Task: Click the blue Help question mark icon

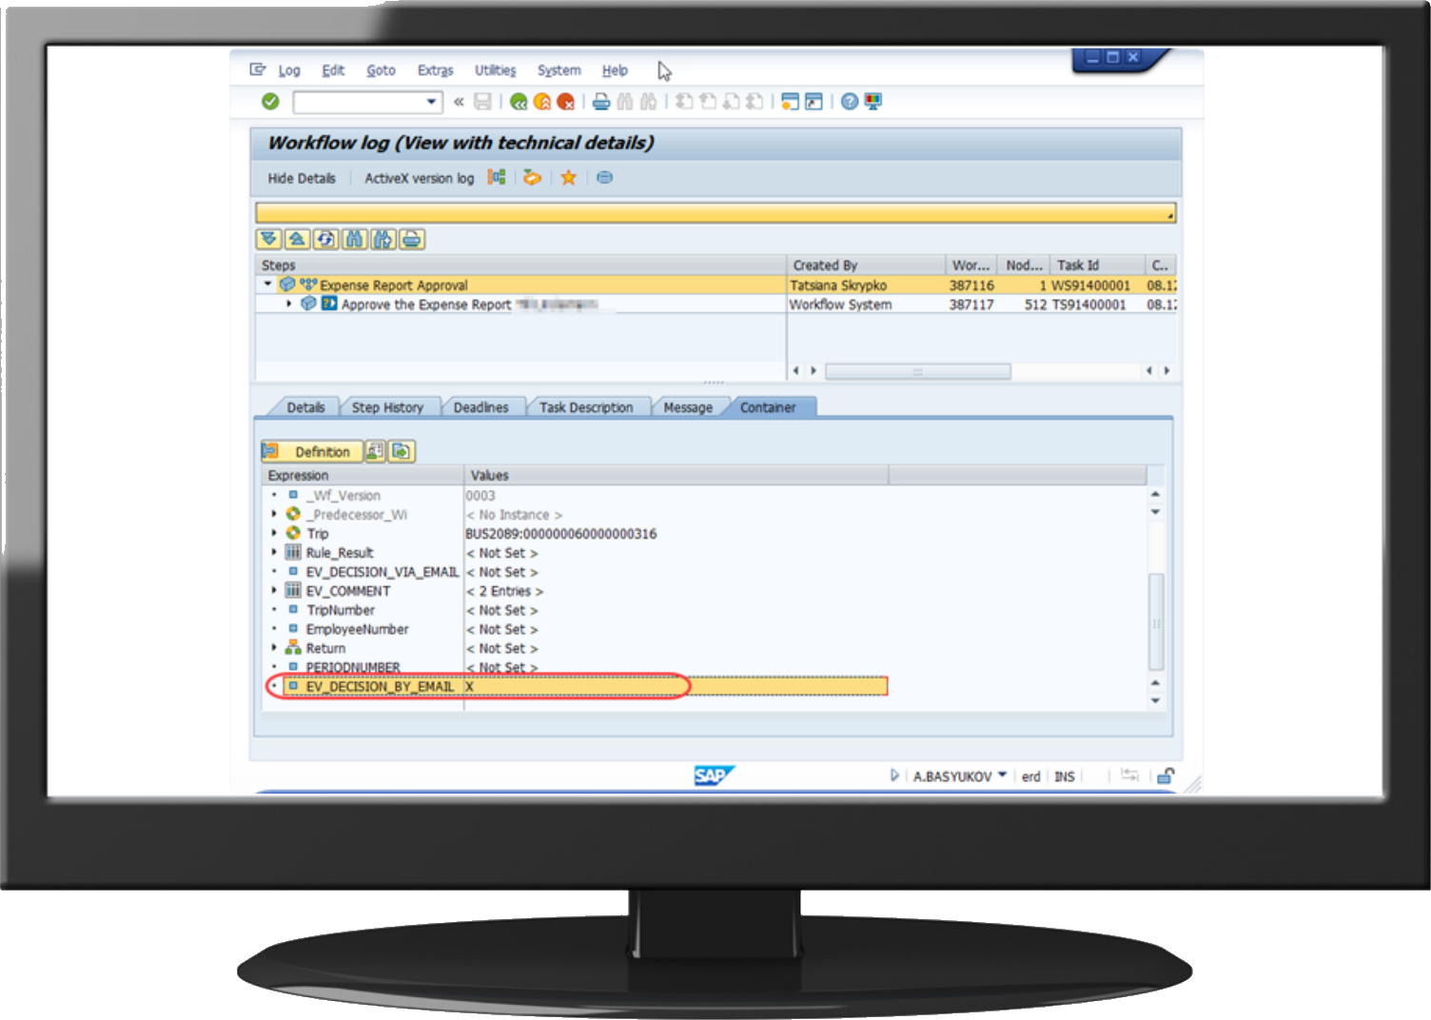Action: point(850,101)
